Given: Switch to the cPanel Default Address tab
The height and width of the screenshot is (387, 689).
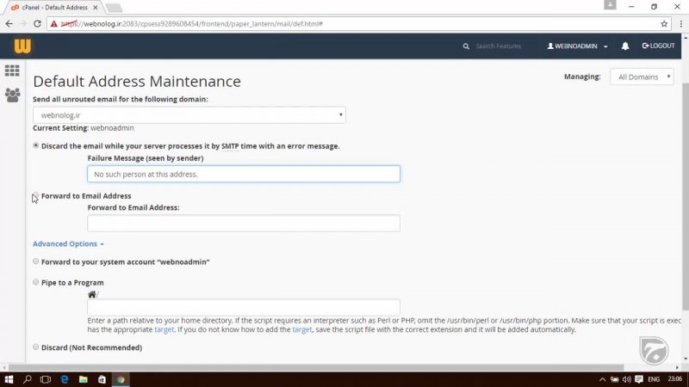Looking at the screenshot, I should pyautogui.click(x=55, y=7).
